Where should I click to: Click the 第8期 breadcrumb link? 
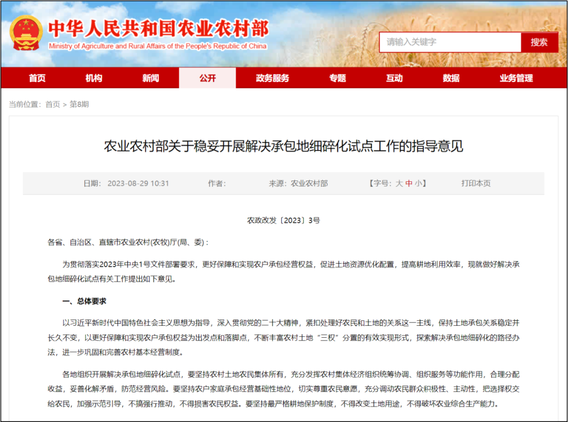click(79, 104)
